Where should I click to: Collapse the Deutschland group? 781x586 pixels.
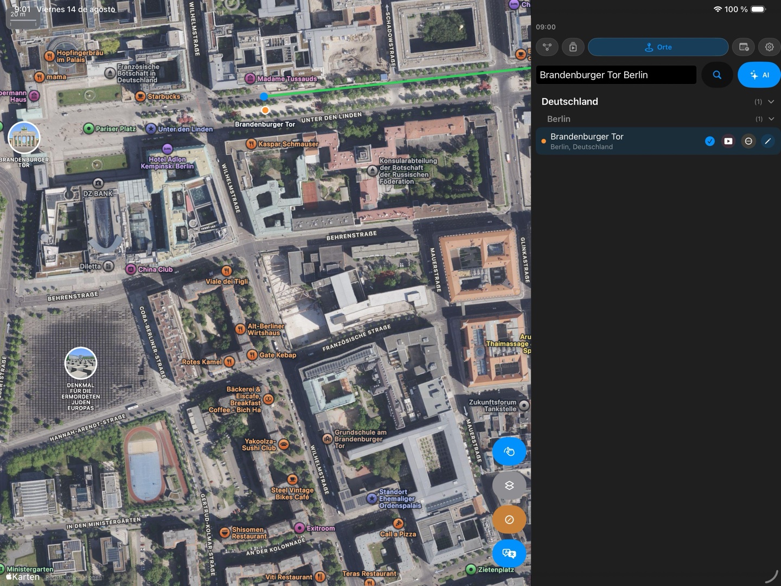click(x=771, y=101)
